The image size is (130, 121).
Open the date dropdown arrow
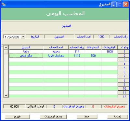pyautogui.click(x=23, y=37)
